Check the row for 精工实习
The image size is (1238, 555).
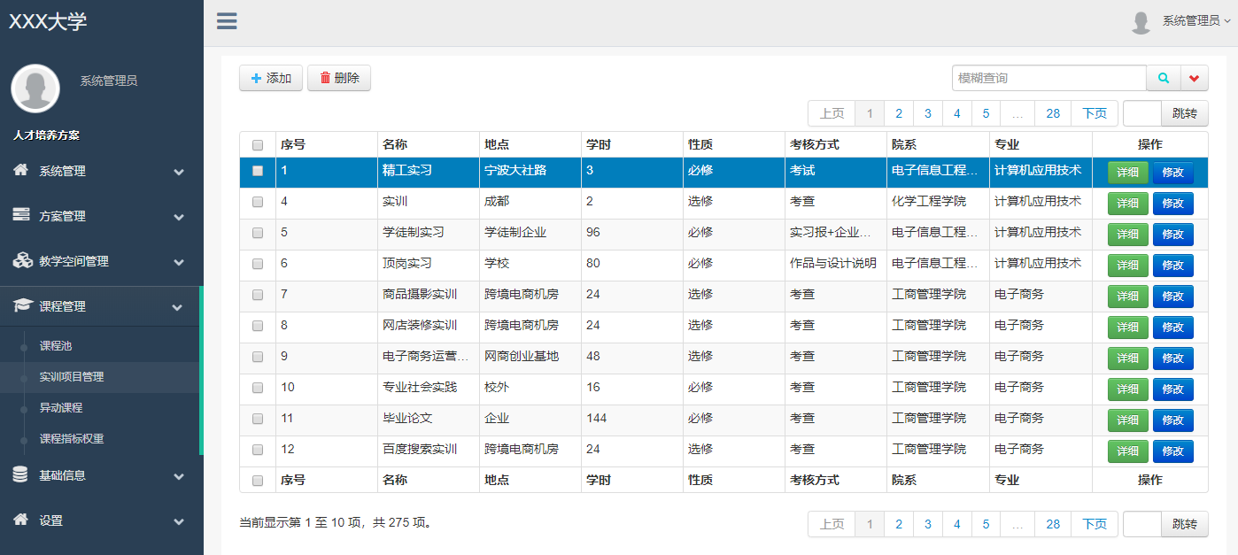(258, 171)
